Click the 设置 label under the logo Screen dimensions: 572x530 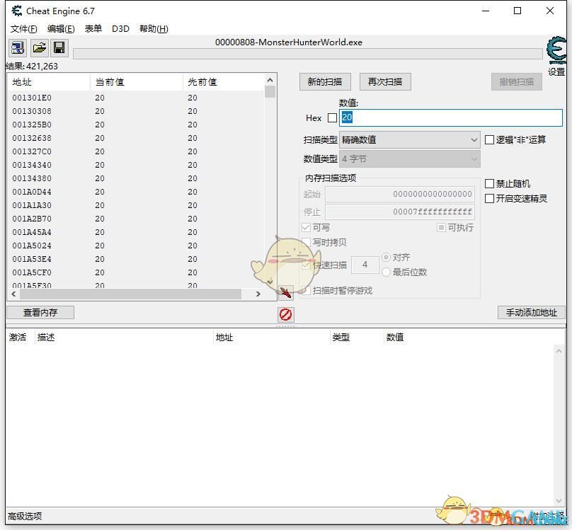[556, 71]
